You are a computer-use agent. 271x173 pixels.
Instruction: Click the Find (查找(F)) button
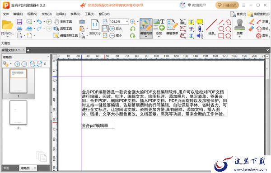point(238,14)
